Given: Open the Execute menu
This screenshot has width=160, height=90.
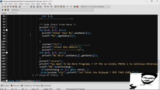Looking at the screenshot, I should coord(27,4).
